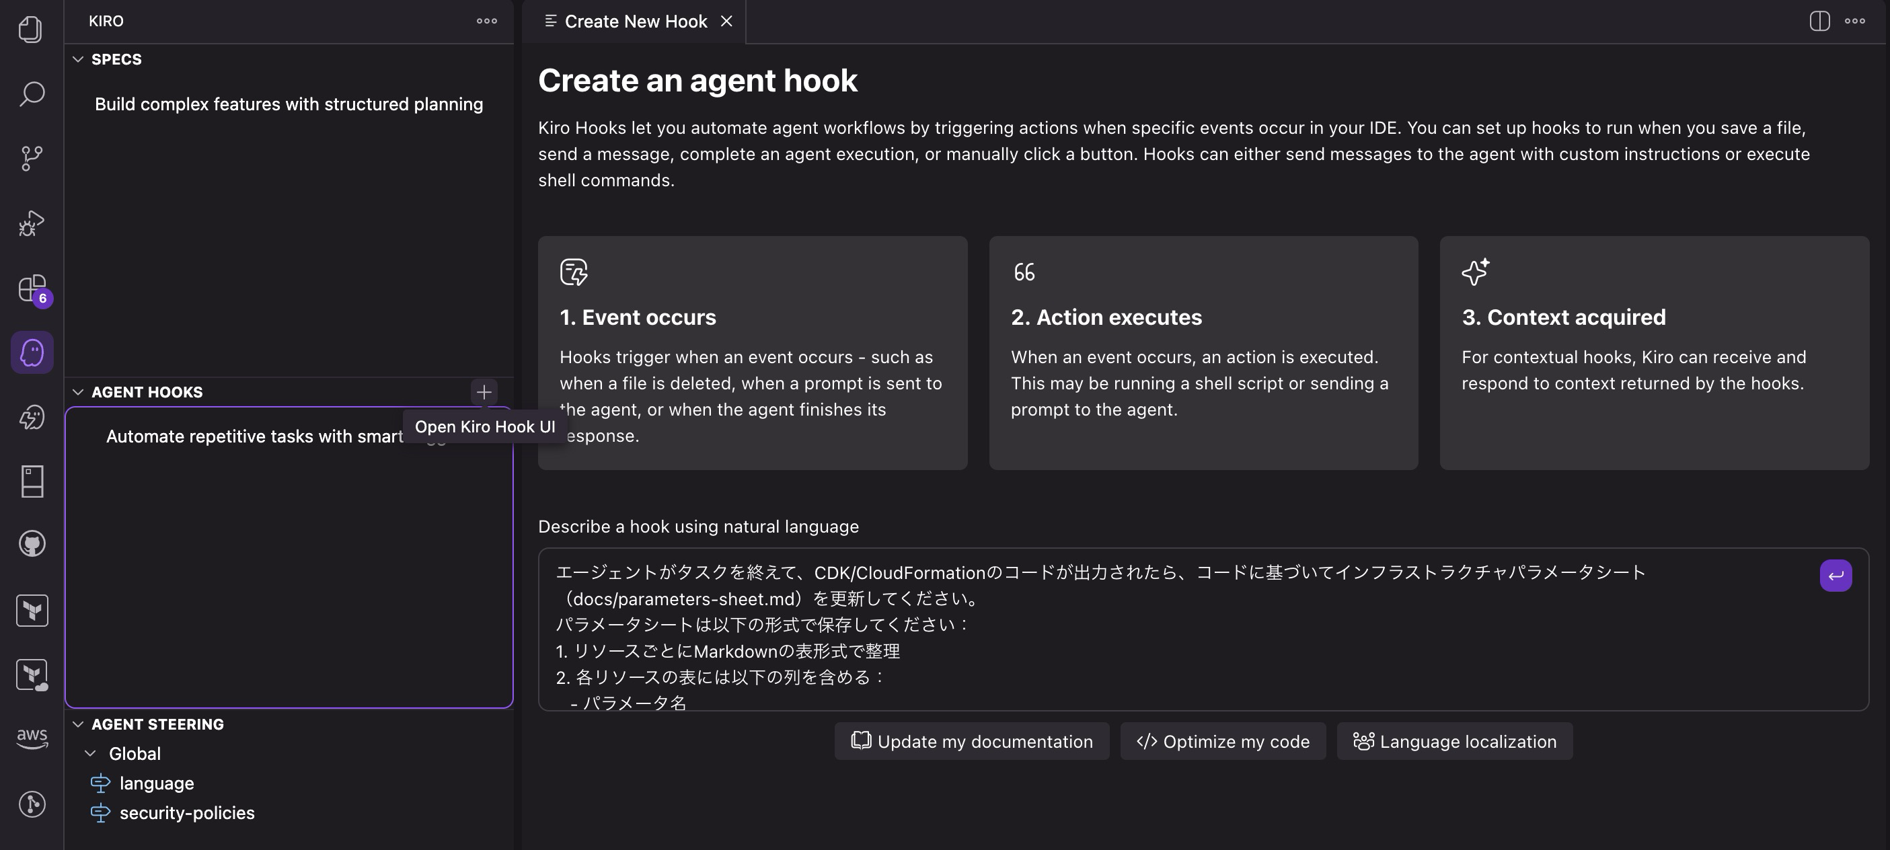Open the AWS extension panel
This screenshot has width=1890, height=850.
click(31, 738)
